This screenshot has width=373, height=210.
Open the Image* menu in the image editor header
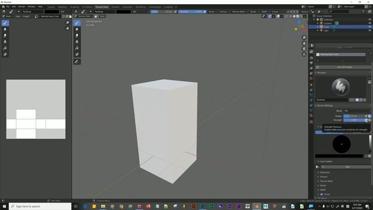26,16
